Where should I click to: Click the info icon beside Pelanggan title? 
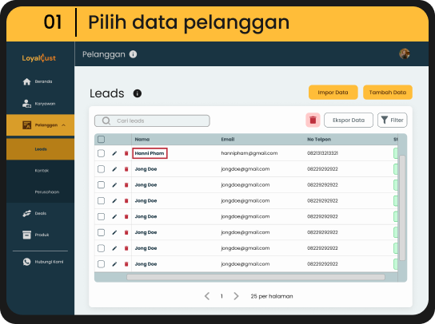tap(134, 54)
